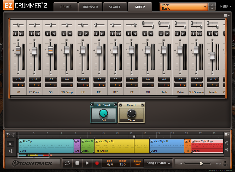
Task: Click the Reverb channel fader
Action: coord(212,56)
